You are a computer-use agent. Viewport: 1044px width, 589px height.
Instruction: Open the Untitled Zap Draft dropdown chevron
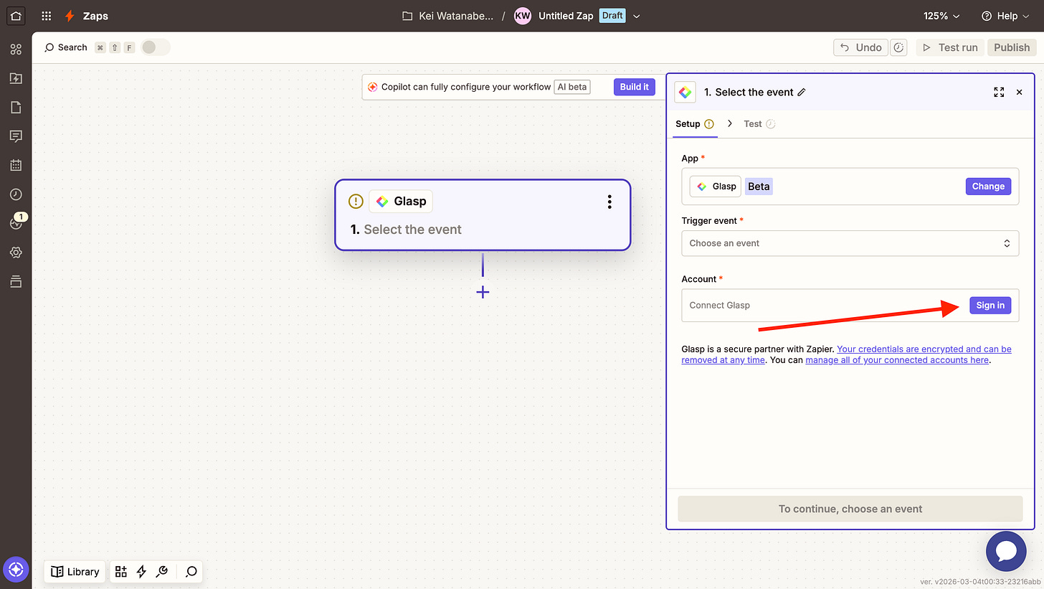636,16
